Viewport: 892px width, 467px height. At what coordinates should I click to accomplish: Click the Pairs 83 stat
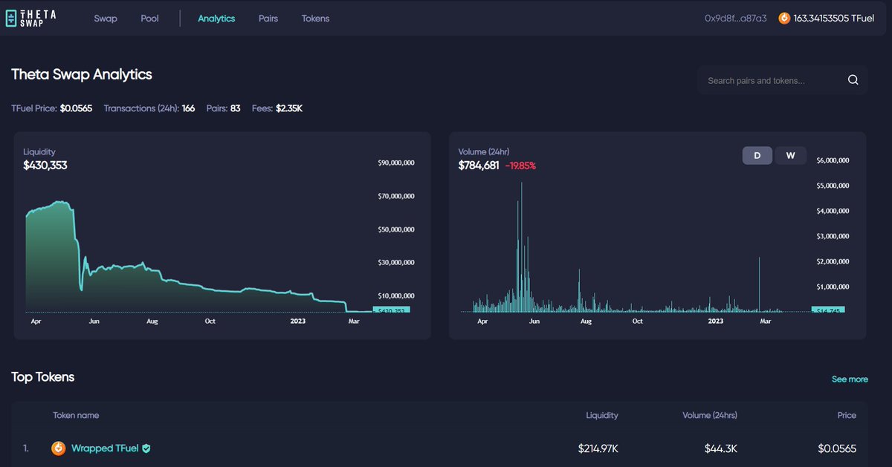(224, 108)
